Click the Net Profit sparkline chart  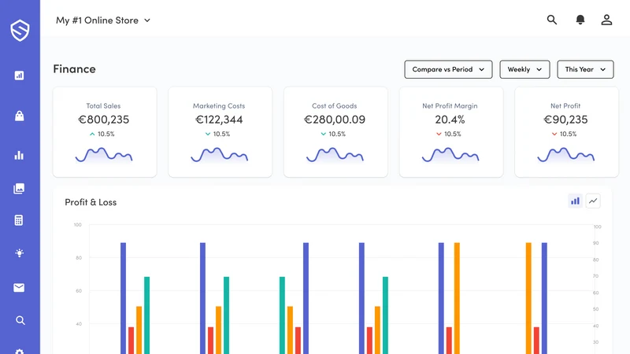click(566, 155)
